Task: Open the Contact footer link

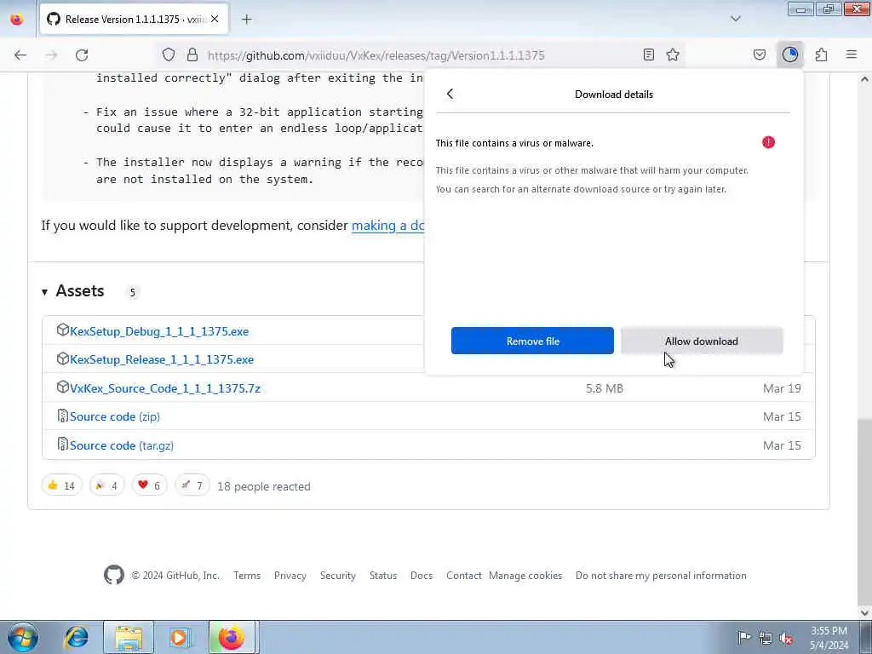Action: pos(464,576)
